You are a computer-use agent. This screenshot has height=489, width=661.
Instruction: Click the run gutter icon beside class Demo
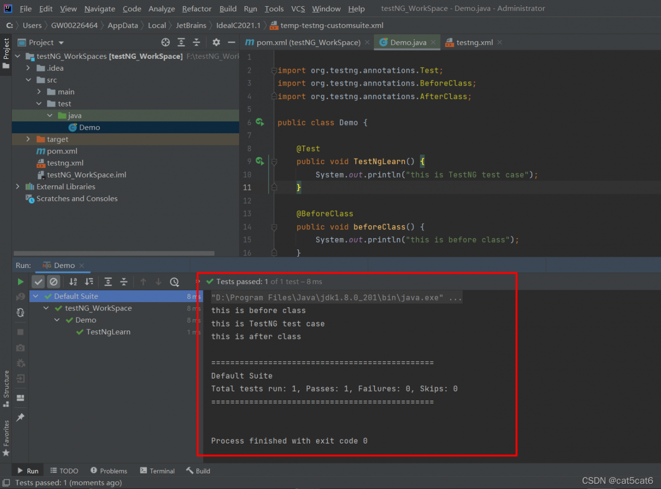click(x=260, y=122)
